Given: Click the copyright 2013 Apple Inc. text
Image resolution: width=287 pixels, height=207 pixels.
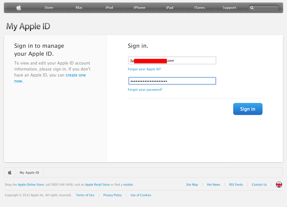Looking at the screenshot, I should pos(38,195).
